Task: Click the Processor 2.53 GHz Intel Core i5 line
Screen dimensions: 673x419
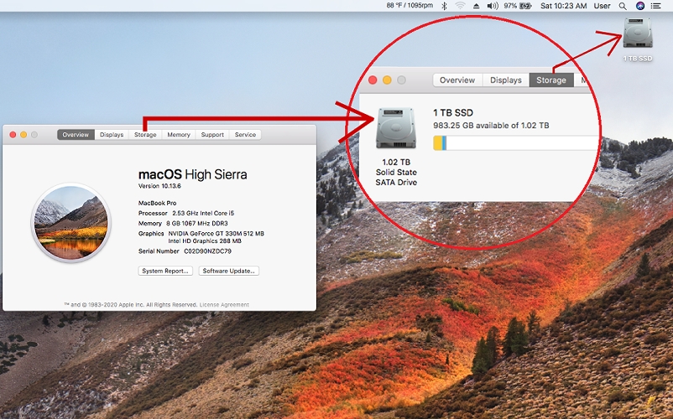Action: point(186,213)
